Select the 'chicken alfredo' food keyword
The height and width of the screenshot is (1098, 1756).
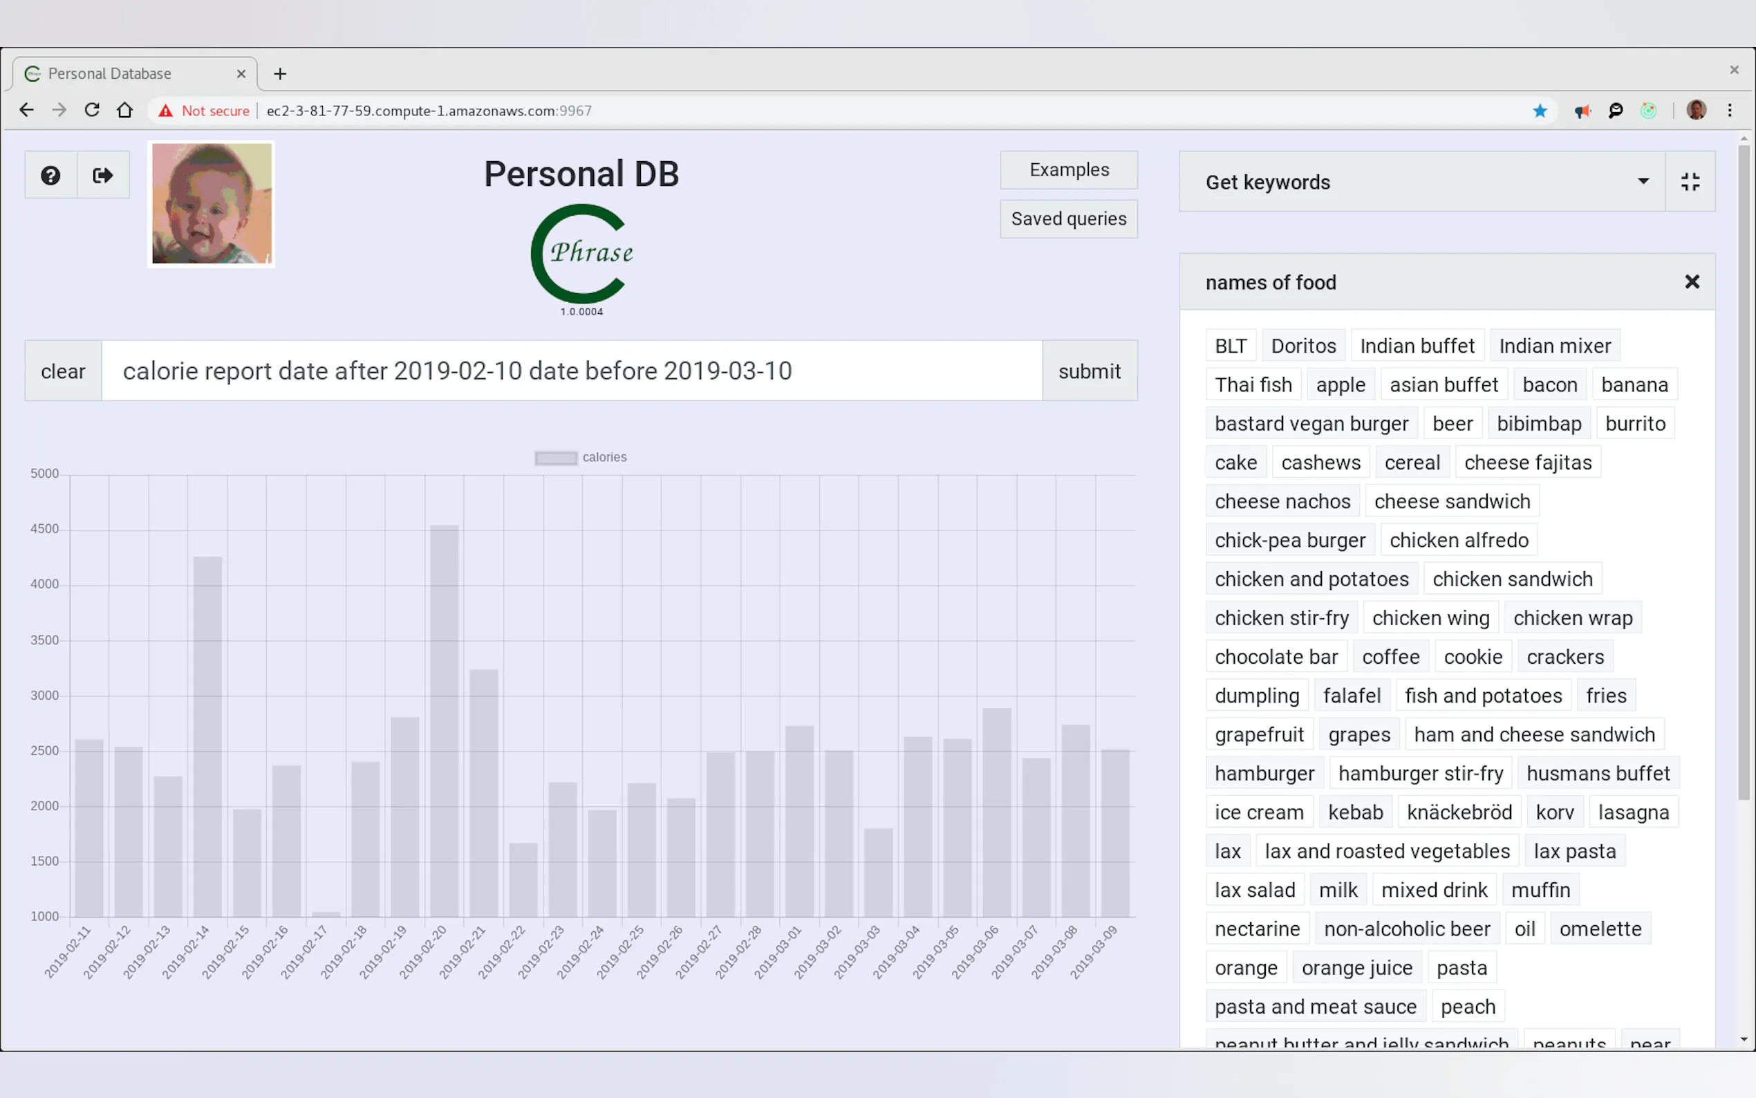point(1458,540)
